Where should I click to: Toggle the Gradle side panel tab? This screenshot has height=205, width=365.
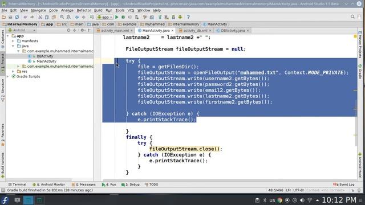pyautogui.click(x=360, y=72)
